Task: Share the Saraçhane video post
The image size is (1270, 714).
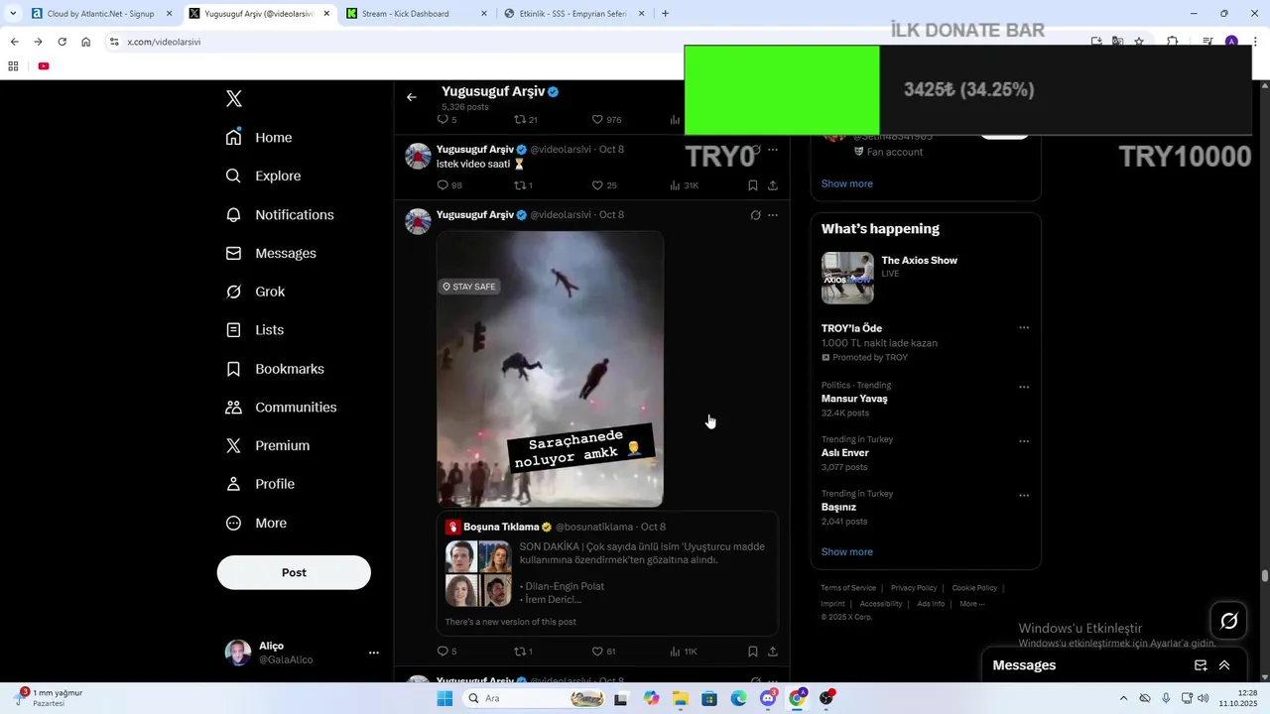Action: 773,652
